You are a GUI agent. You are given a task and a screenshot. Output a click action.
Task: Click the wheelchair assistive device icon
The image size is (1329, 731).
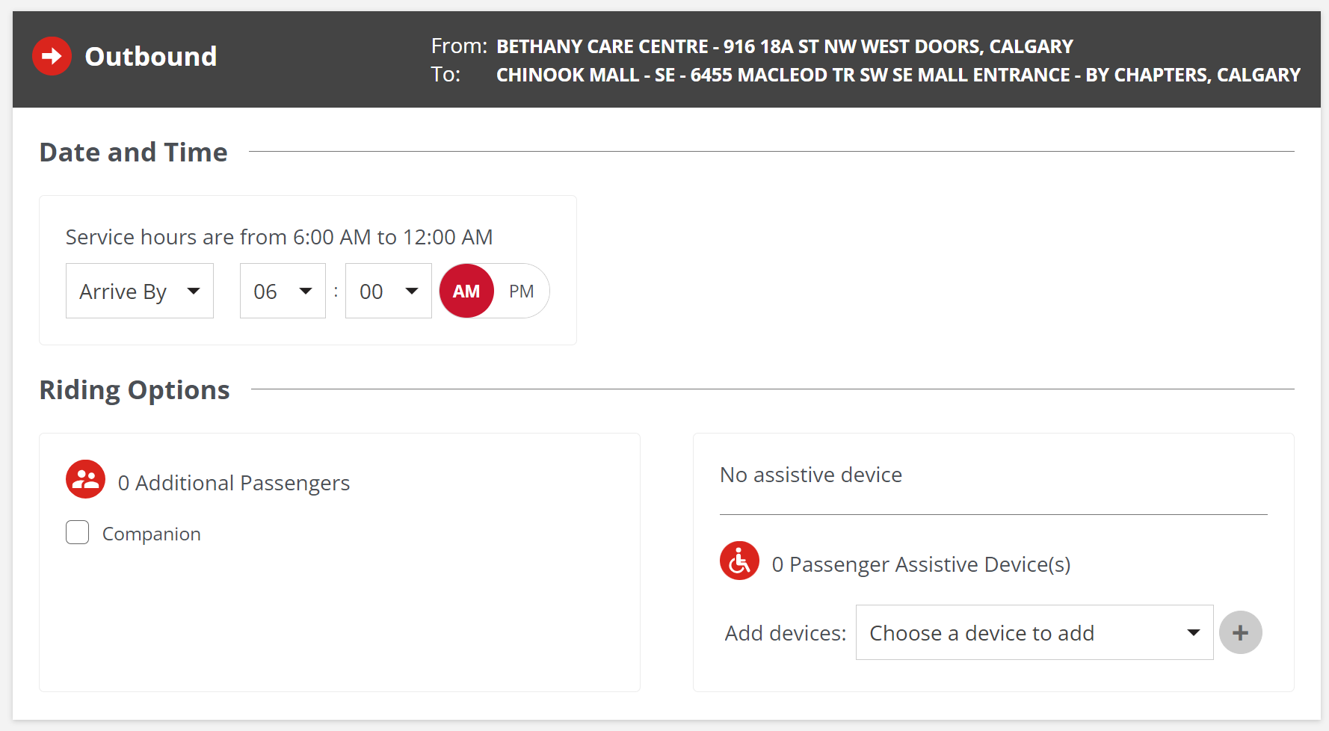point(739,561)
